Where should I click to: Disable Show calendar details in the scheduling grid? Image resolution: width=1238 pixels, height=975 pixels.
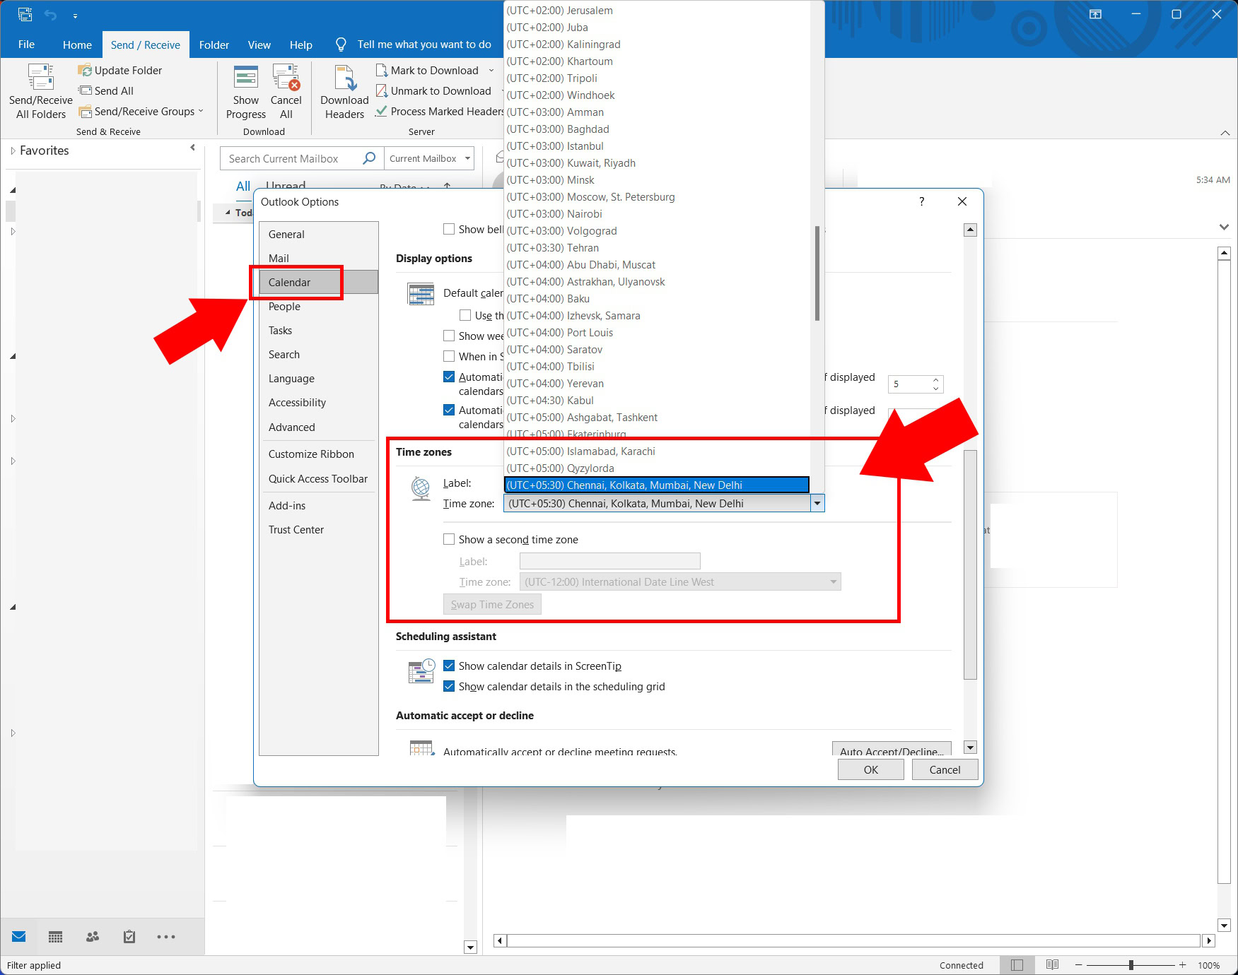tap(450, 686)
